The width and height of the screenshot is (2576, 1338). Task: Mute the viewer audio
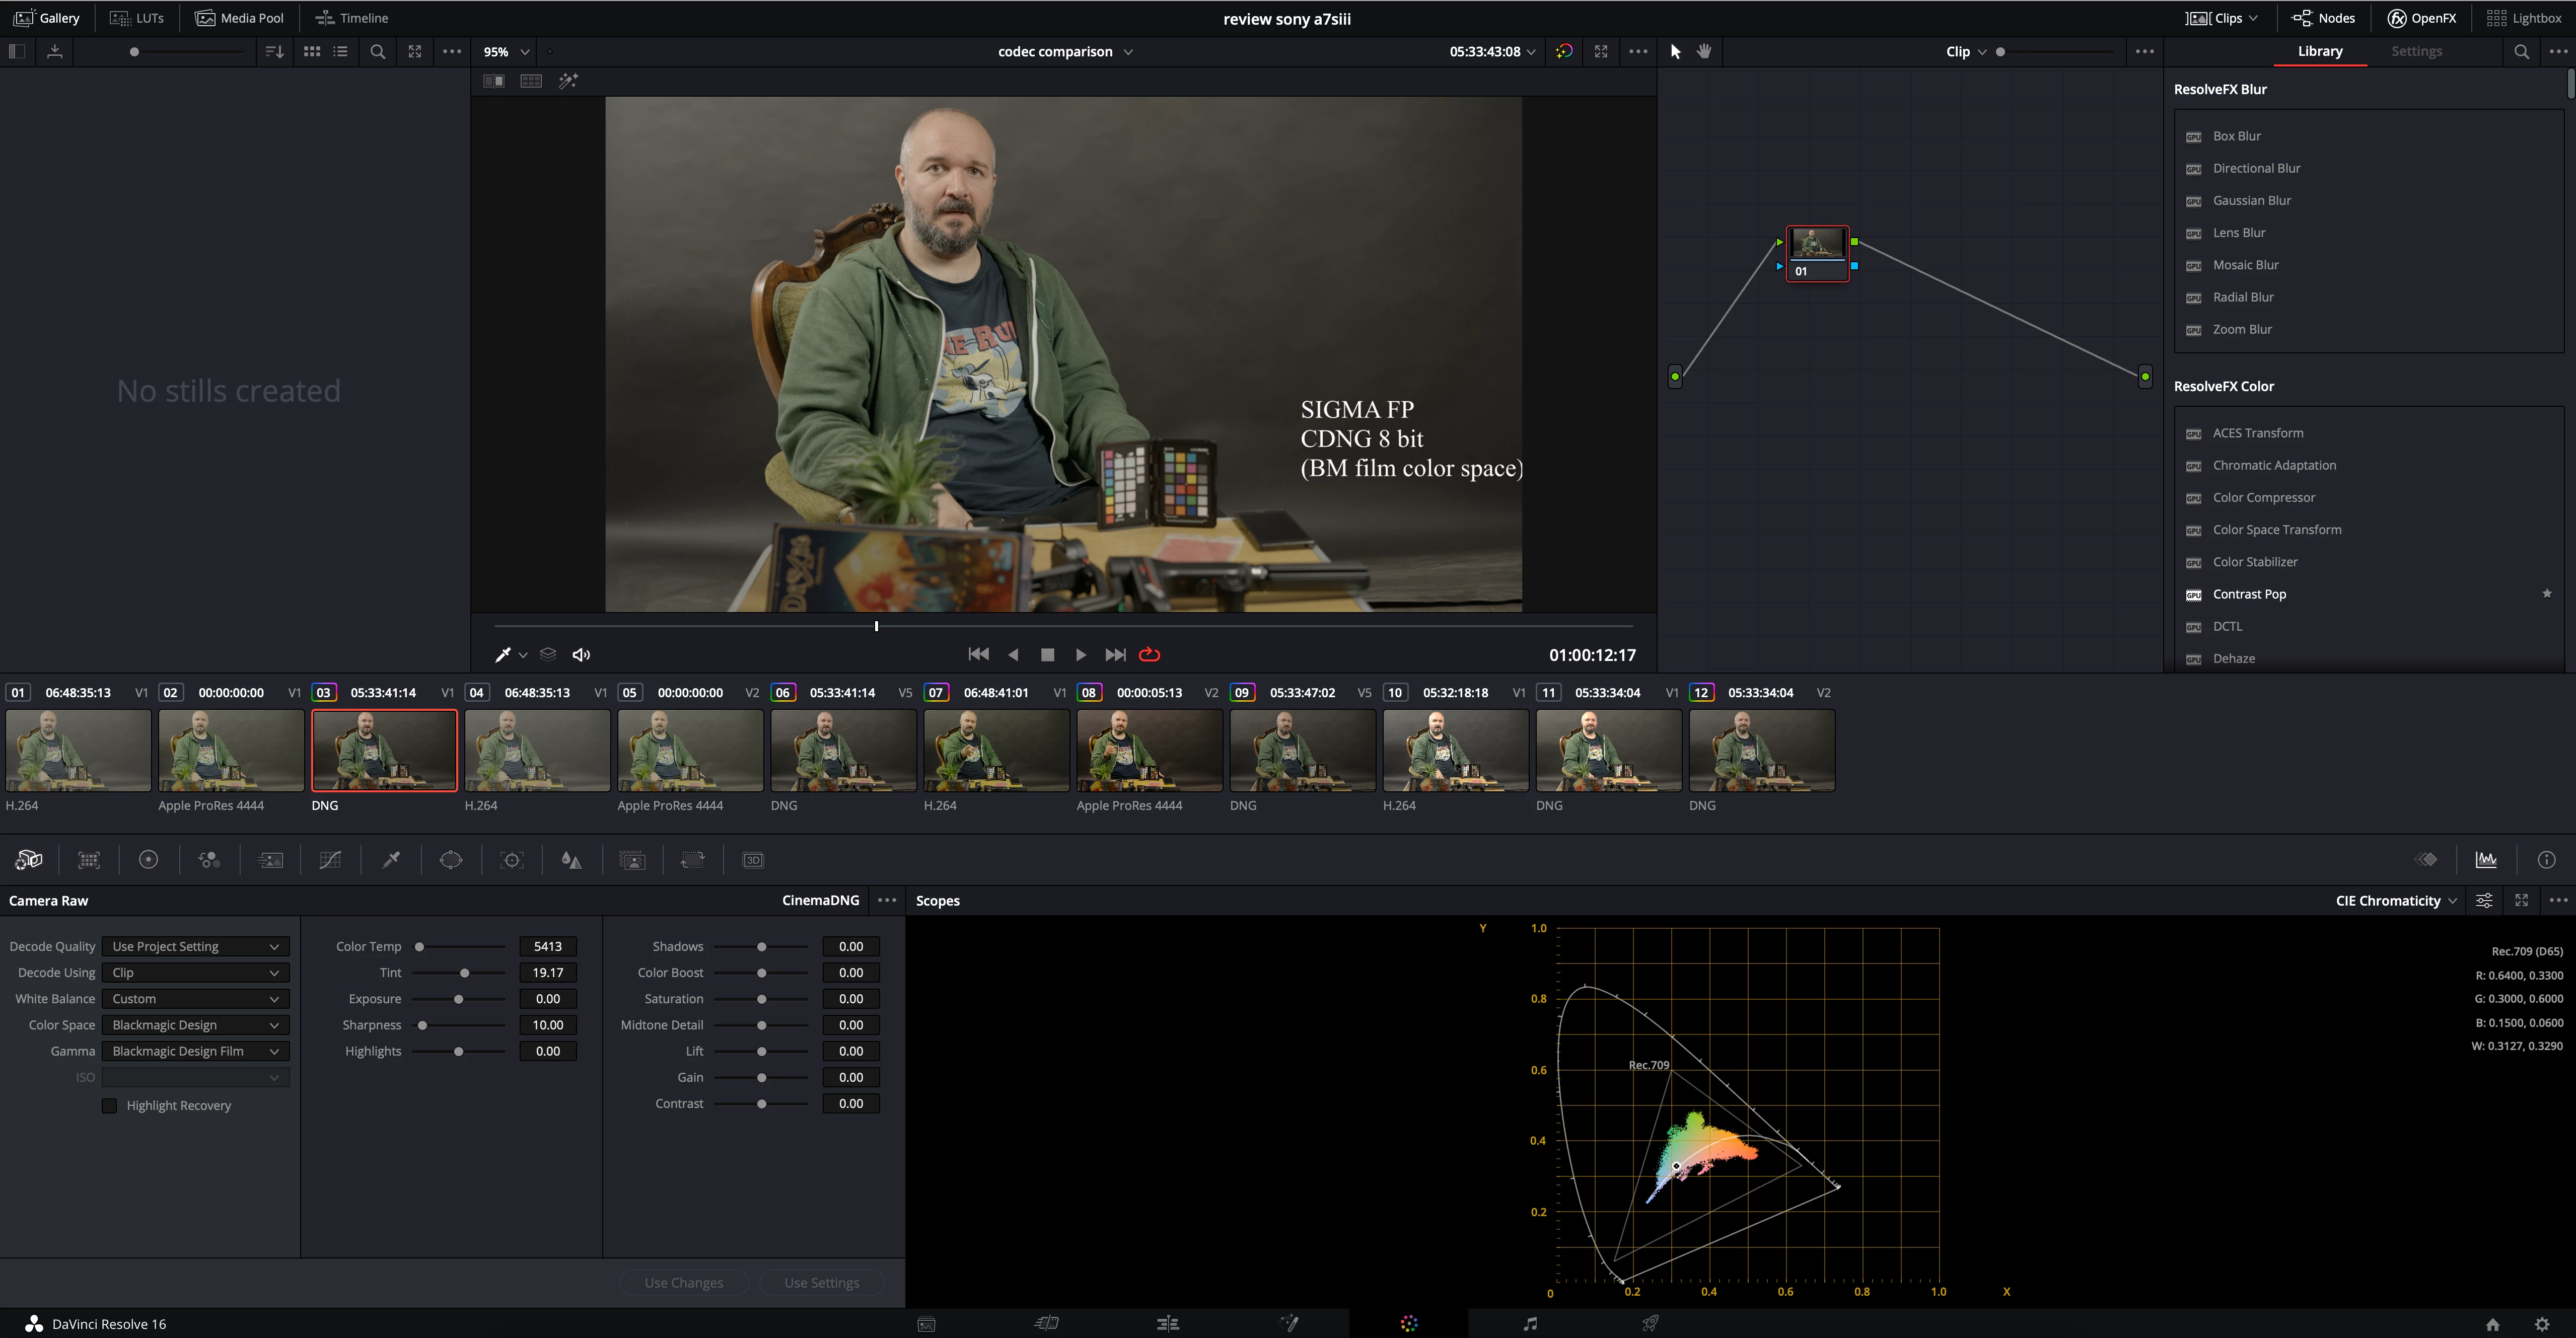tap(581, 654)
